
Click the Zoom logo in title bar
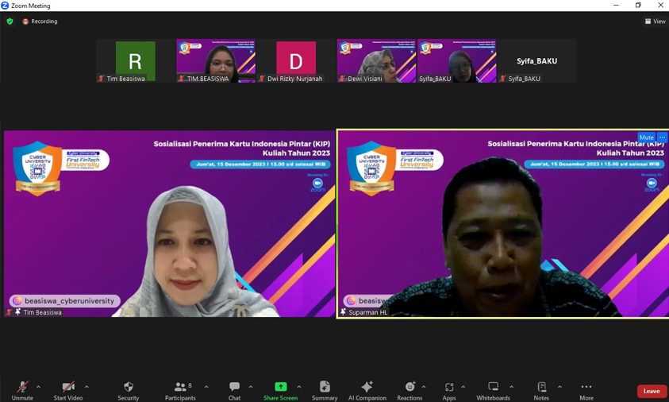click(5, 6)
